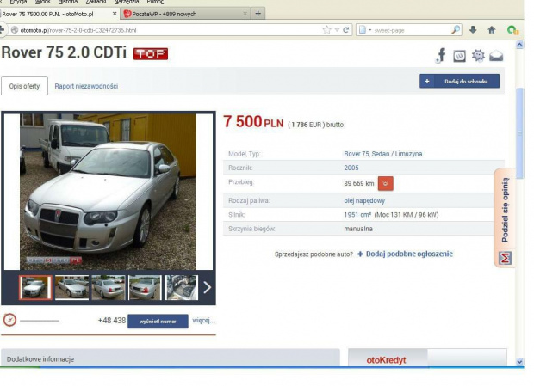The width and height of the screenshot is (534, 386).
Task: Click the search magnifier icon
Action: pyautogui.click(x=456, y=30)
